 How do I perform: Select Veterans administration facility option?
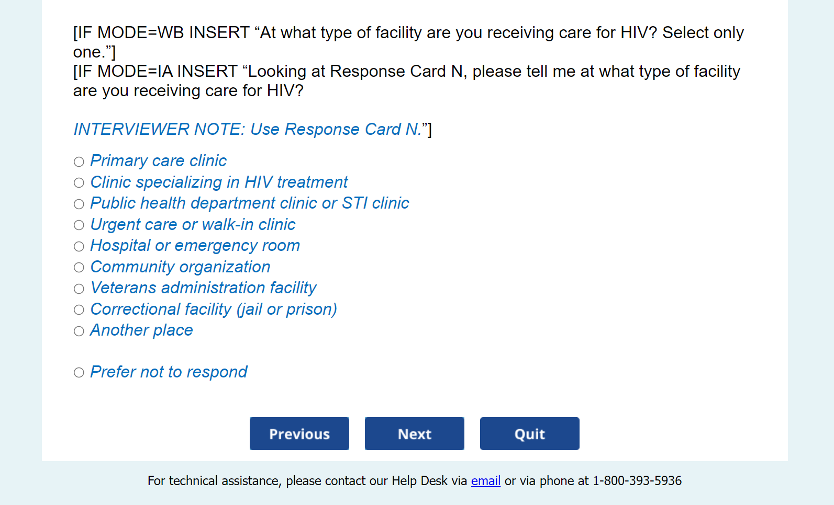(x=79, y=289)
